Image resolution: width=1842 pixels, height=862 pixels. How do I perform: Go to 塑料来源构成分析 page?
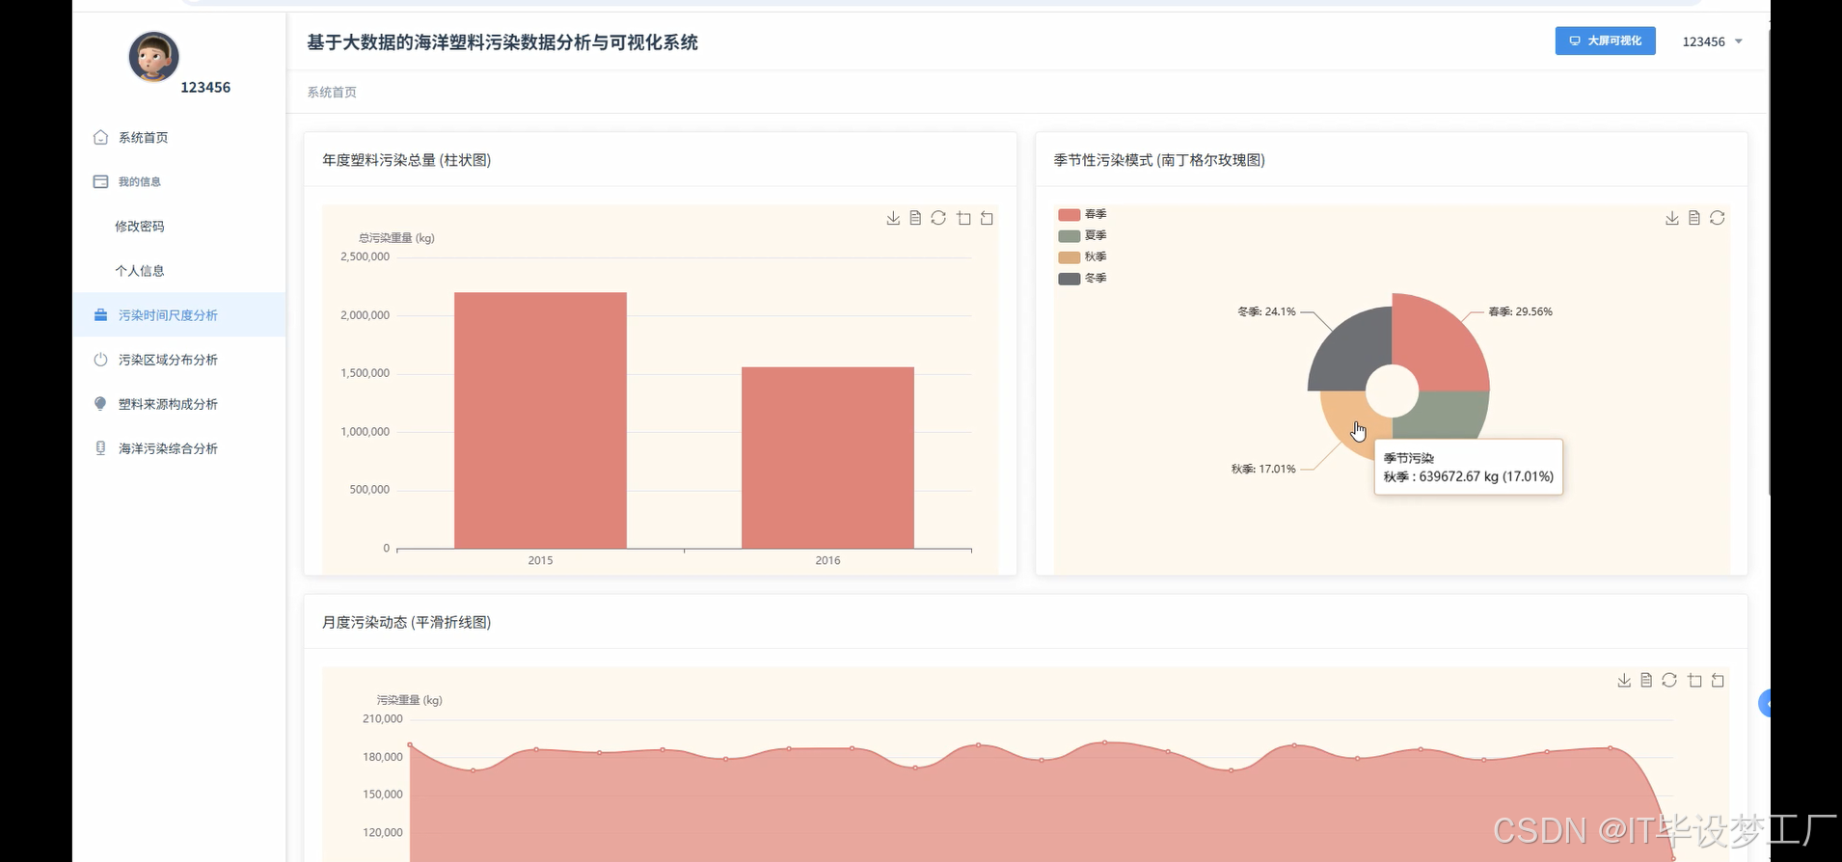point(179,404)
